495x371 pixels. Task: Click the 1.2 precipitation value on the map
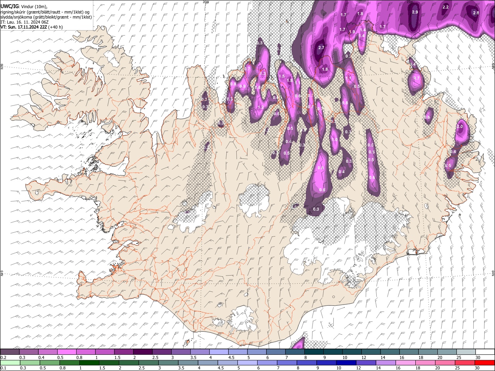tap(261, 107)
